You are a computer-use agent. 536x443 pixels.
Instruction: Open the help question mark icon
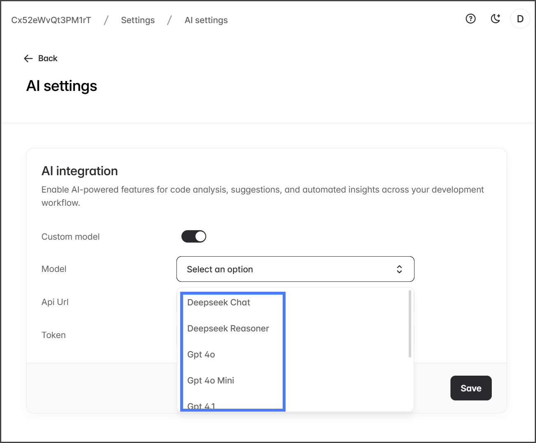pos(470,19)
